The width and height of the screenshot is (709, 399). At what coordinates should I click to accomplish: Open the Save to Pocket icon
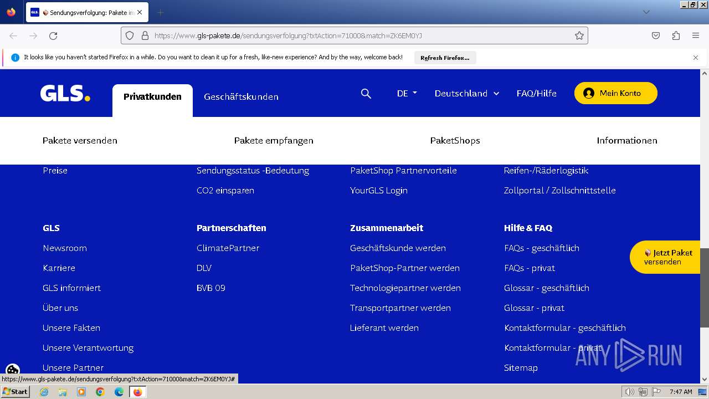click(656, 35)
